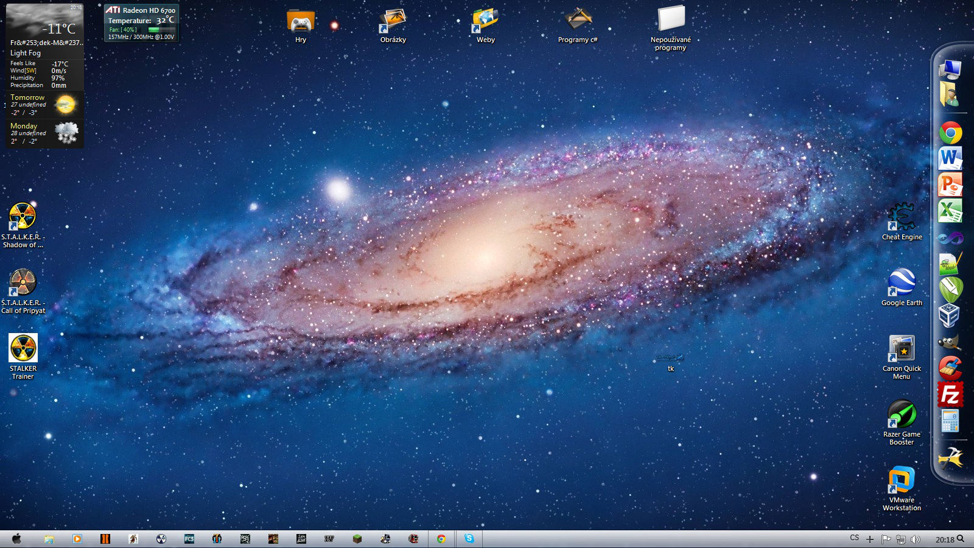Switch the CS keyboard language indicator
The width and height of the screenshot is (974, 548).
(855, 538)
